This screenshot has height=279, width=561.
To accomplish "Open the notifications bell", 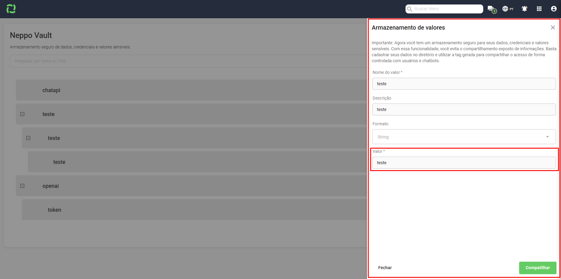I will tap(525, 9).
